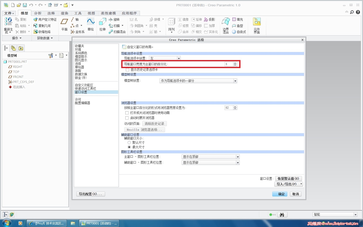Click the 清除历史记录 button

click(x=155, y=124)
